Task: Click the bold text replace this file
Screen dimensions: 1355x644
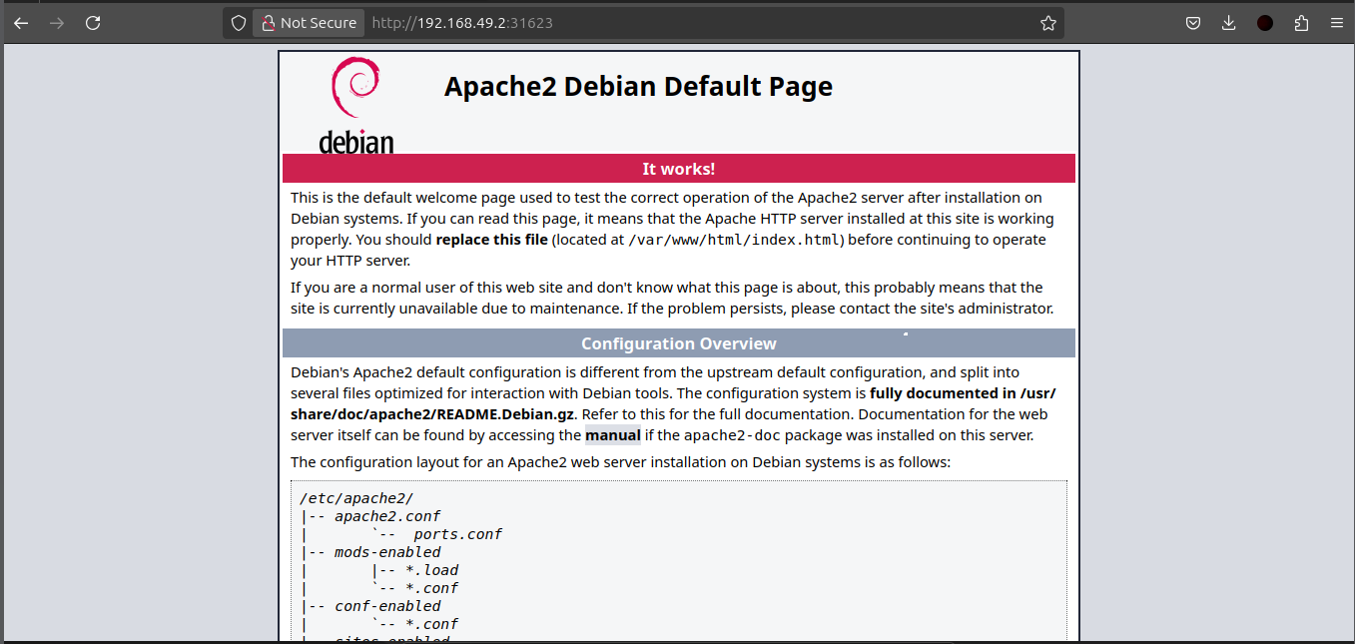Action: 492,240
